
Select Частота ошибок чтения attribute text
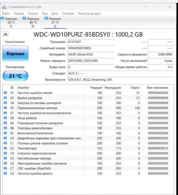pos(35,93)
